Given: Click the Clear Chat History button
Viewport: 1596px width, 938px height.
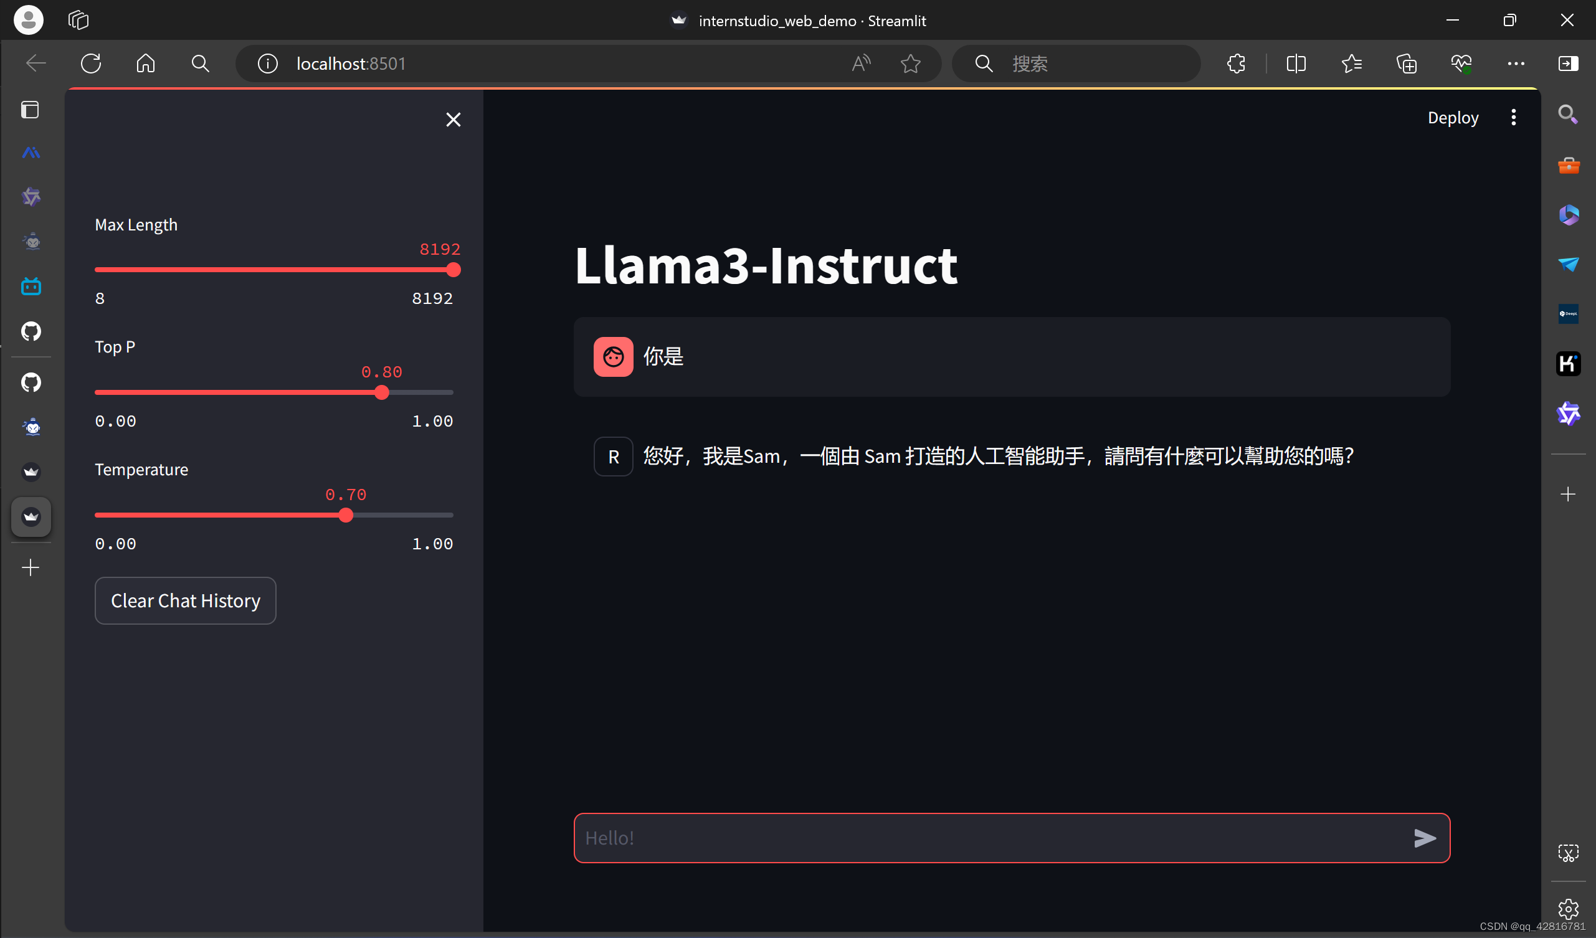Looking at the screenshot, I should 185,600.
